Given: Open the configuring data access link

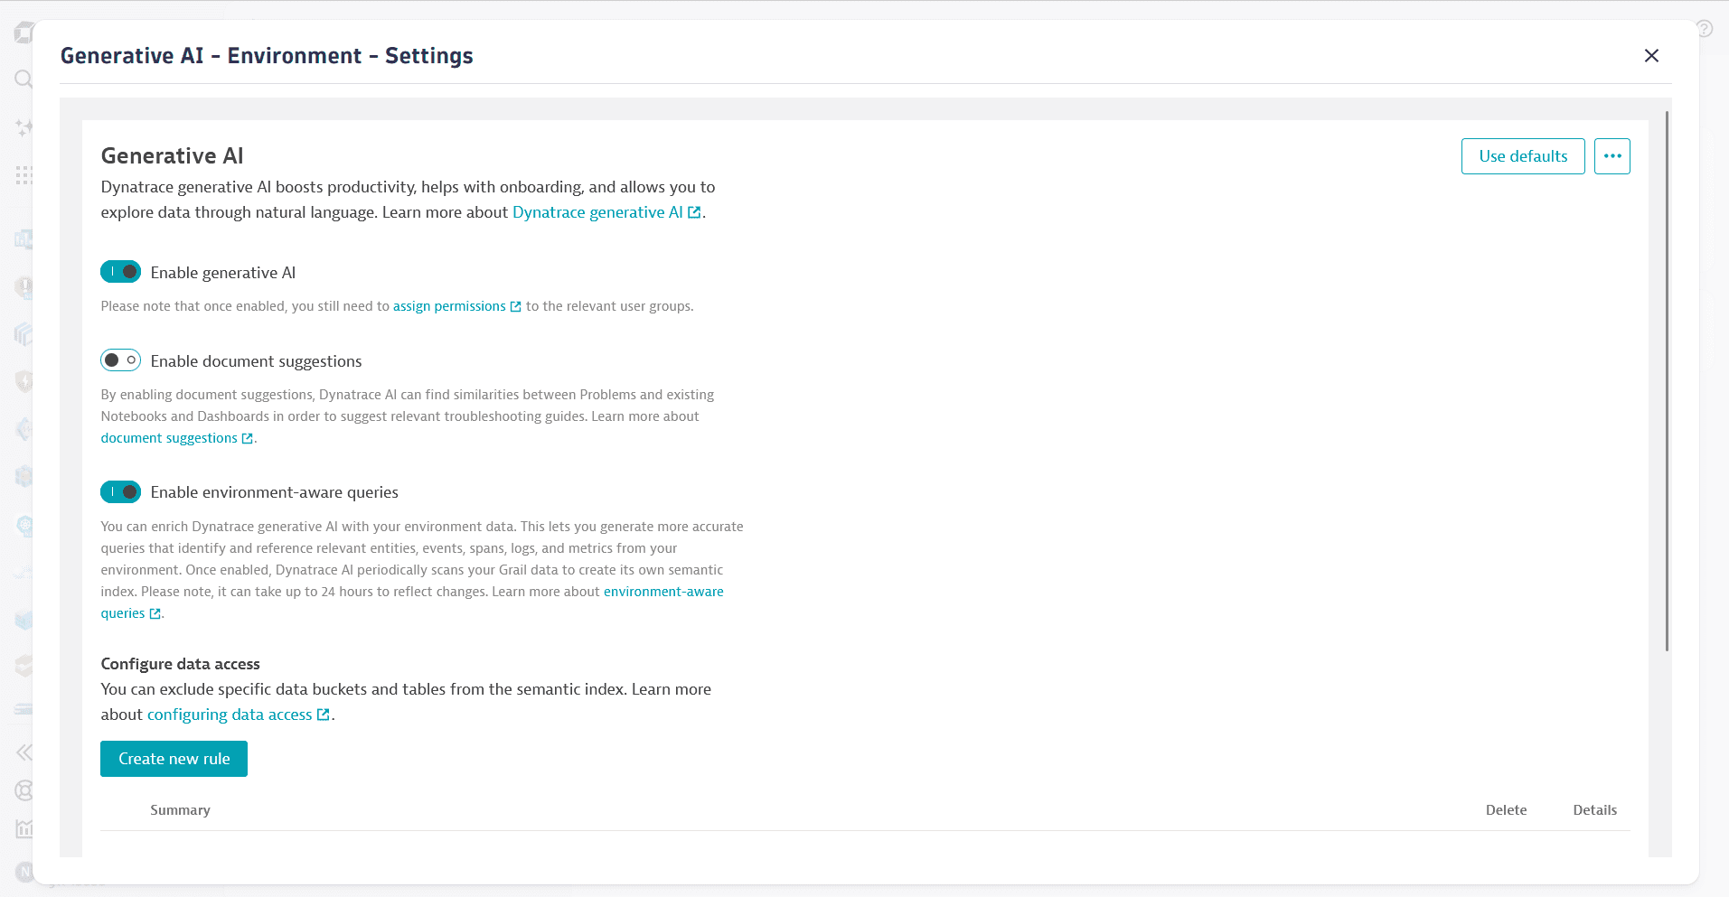Looking at the screenshot, I should coord(230,714).
